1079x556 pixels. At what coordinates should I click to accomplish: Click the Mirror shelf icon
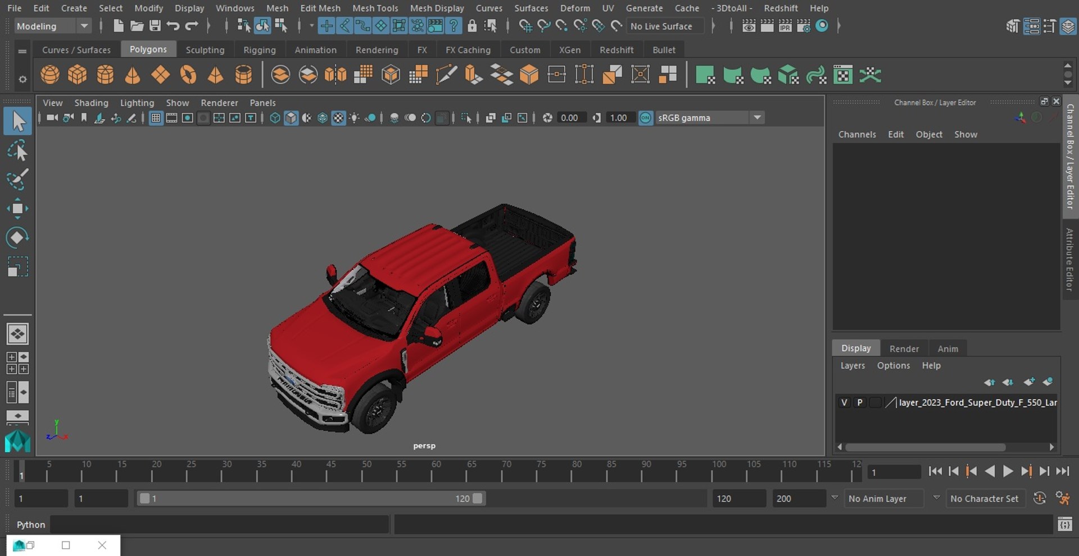336,75
